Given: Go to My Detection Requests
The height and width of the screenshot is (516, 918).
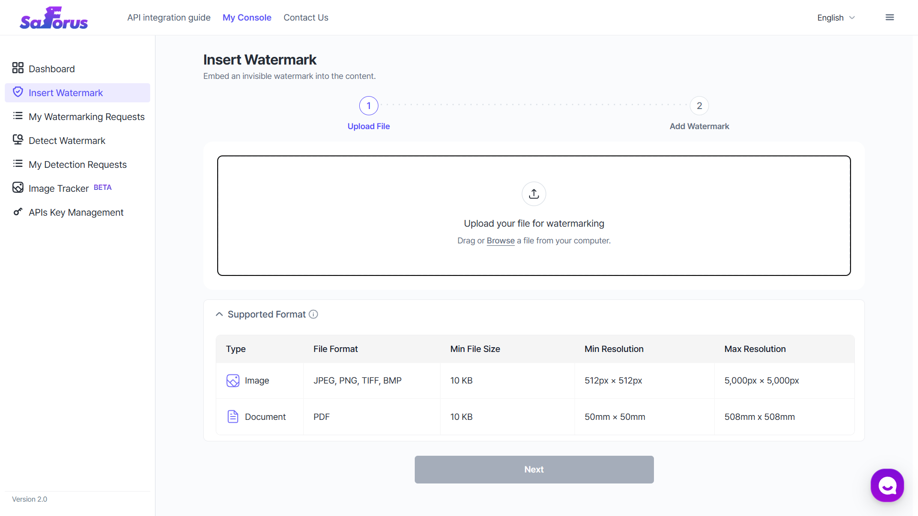Looking at the screenshot, I should [77, 165].
